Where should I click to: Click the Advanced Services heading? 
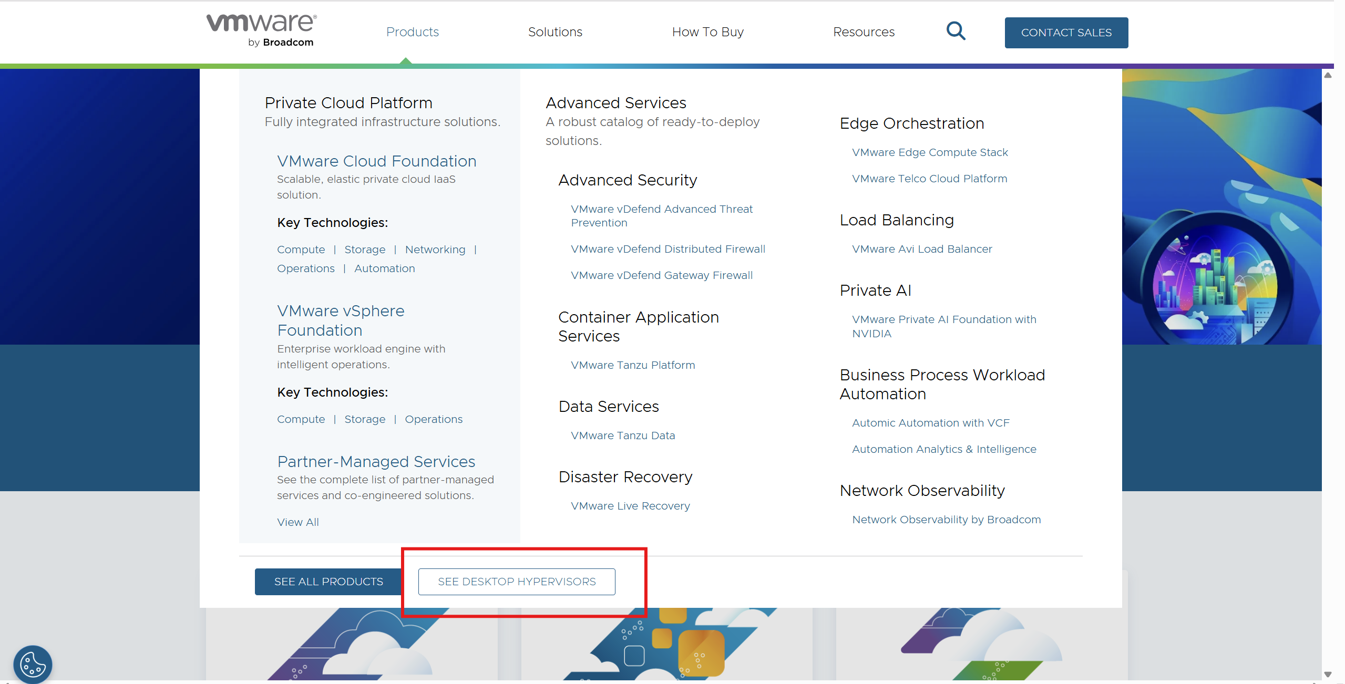coord(615,103)
